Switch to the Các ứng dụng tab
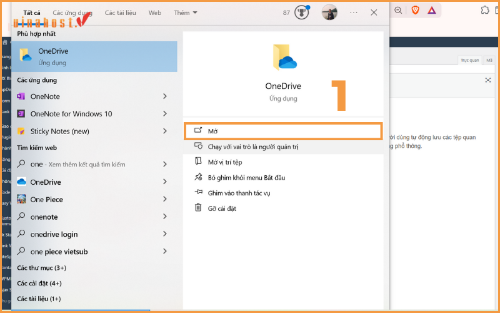This screenshot has width=500, height=313. pos(72,13)
